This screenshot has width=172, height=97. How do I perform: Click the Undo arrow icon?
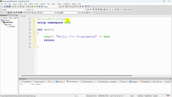(13, 6)
